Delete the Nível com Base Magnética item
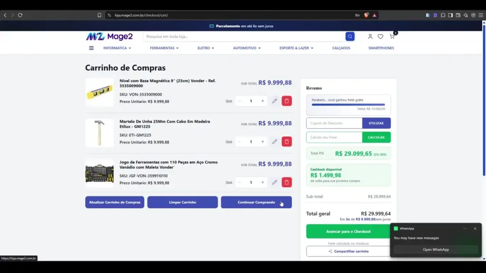This screenshot has height=273, width=486. pyautogui.click(x=287, y=101)
